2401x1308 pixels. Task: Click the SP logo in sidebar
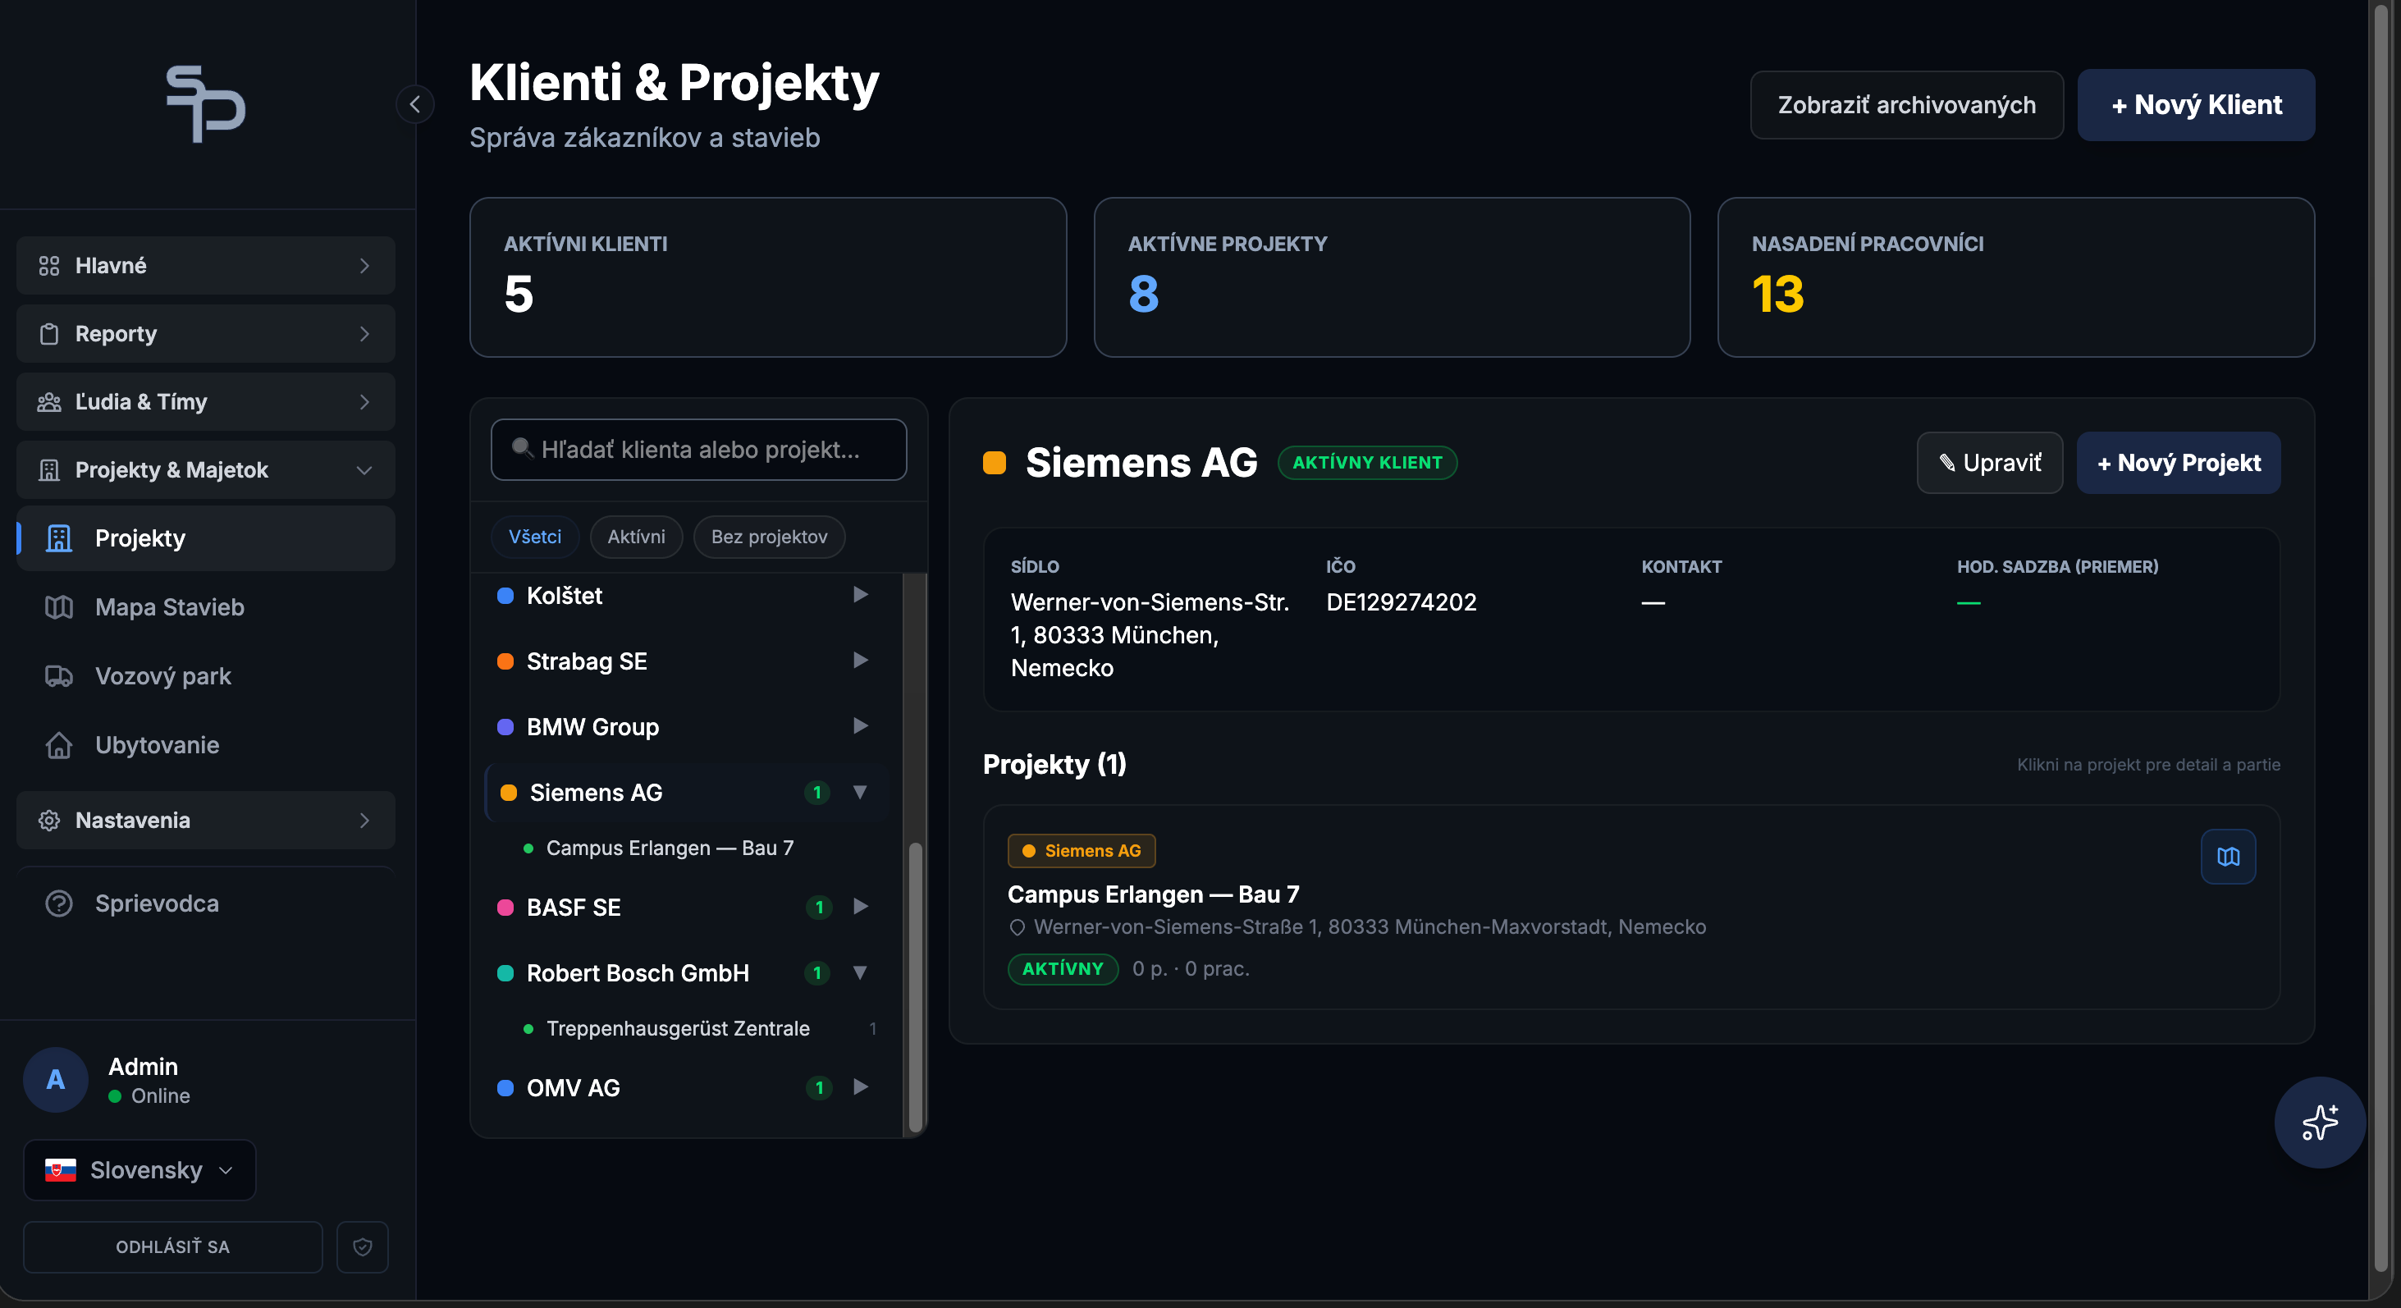pos(206,103)
